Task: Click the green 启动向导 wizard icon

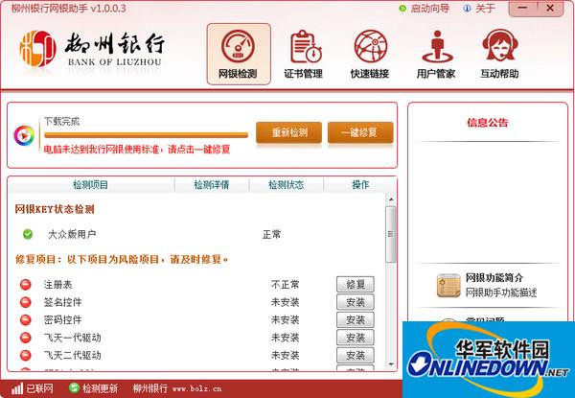Action: click(402, 8)
